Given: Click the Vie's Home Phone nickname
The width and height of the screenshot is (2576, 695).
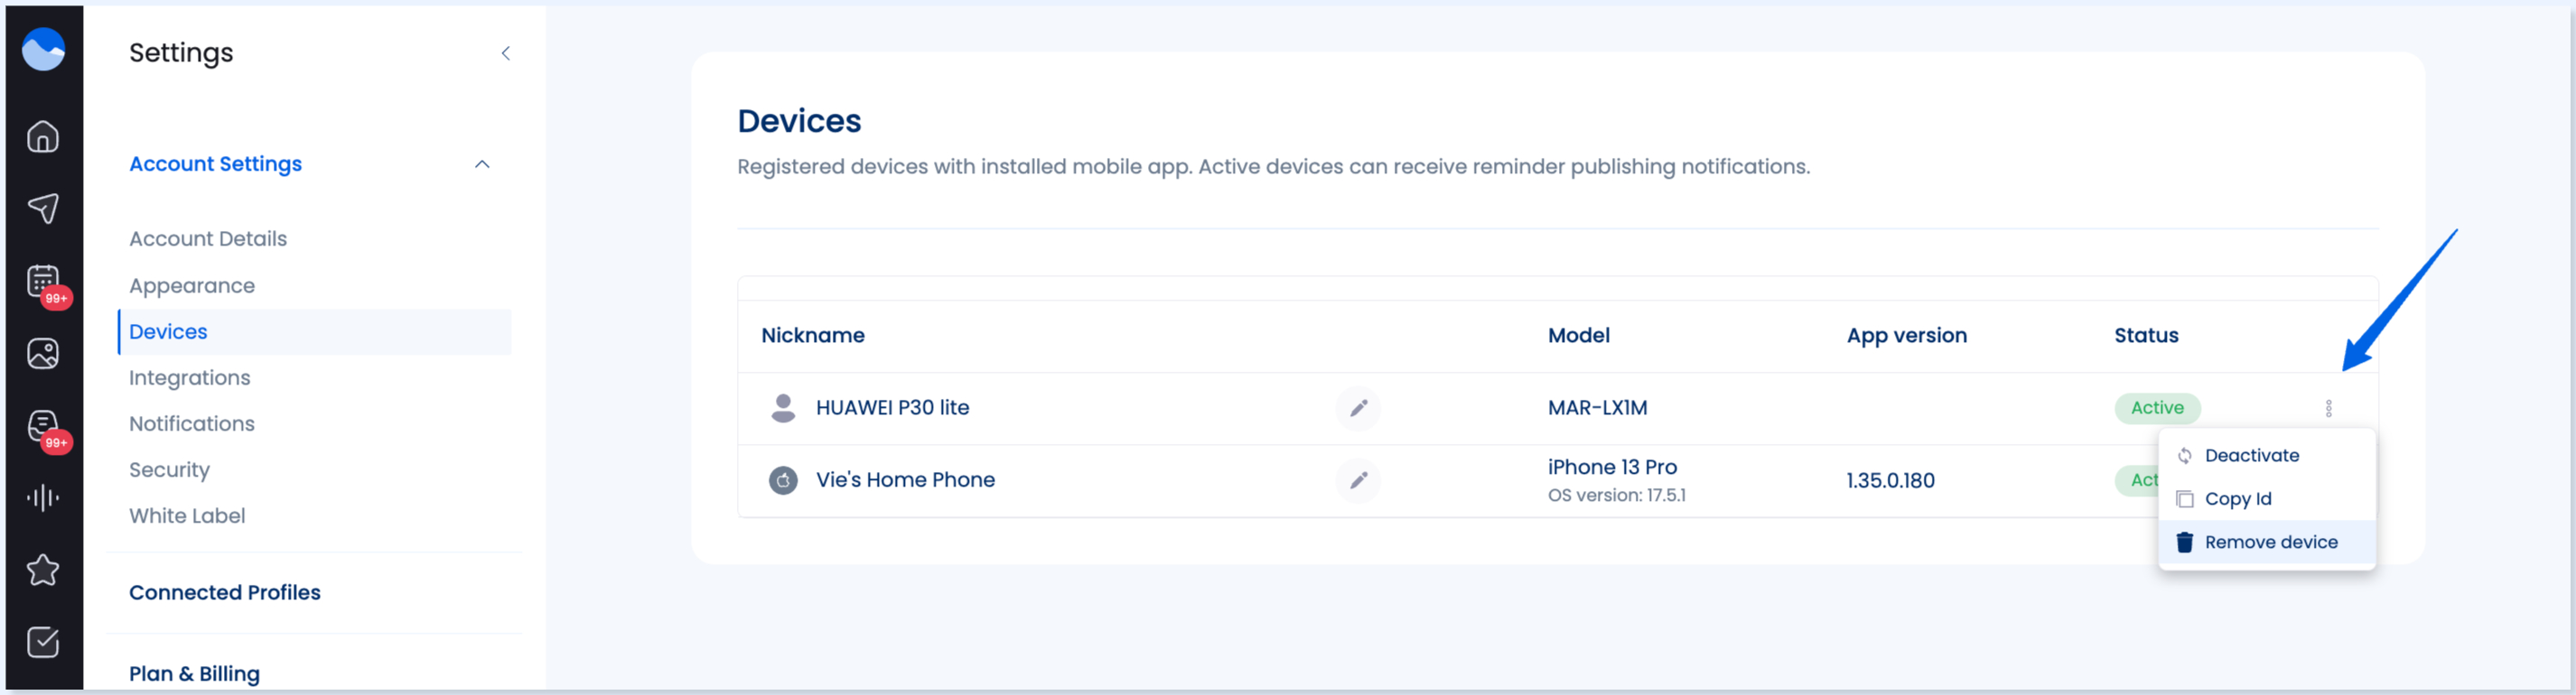Looking at the screenshot, I should point(906,480).
